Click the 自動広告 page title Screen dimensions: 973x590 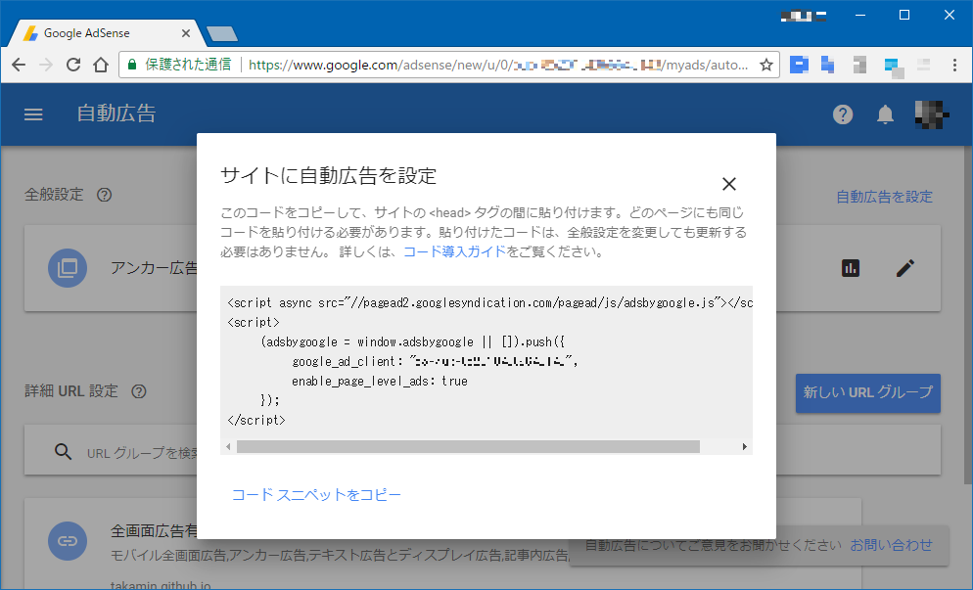point(116,113)
